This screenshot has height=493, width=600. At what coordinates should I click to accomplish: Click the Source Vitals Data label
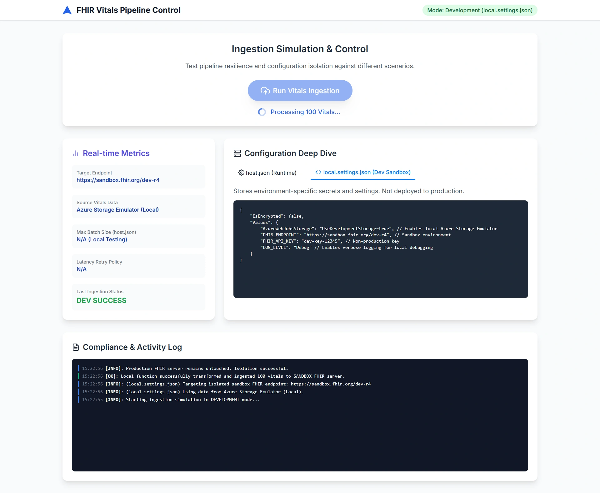pos(97,203)
